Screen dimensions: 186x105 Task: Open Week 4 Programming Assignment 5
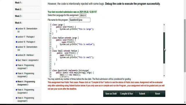[26, 99]
